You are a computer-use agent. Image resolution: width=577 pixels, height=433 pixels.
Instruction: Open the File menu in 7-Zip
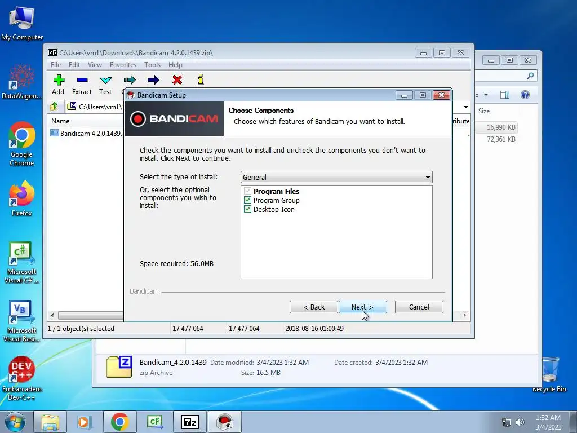(x=56, y=65)
